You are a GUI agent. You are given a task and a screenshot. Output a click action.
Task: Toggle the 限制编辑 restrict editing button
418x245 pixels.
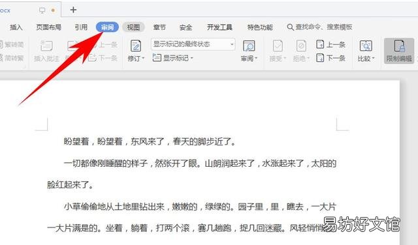[399, 51]
